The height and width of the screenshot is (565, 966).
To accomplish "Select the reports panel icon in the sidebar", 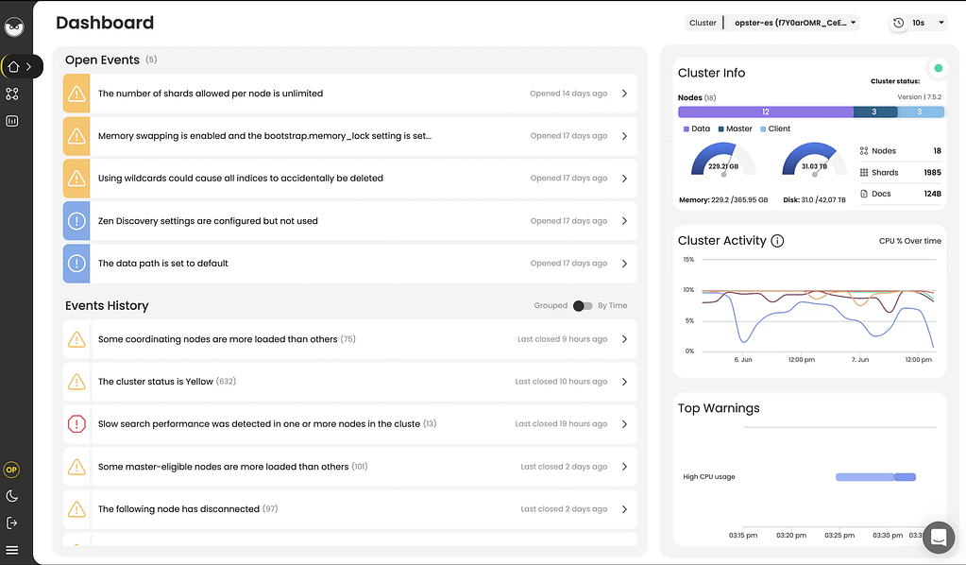I will tap(11, 121).
